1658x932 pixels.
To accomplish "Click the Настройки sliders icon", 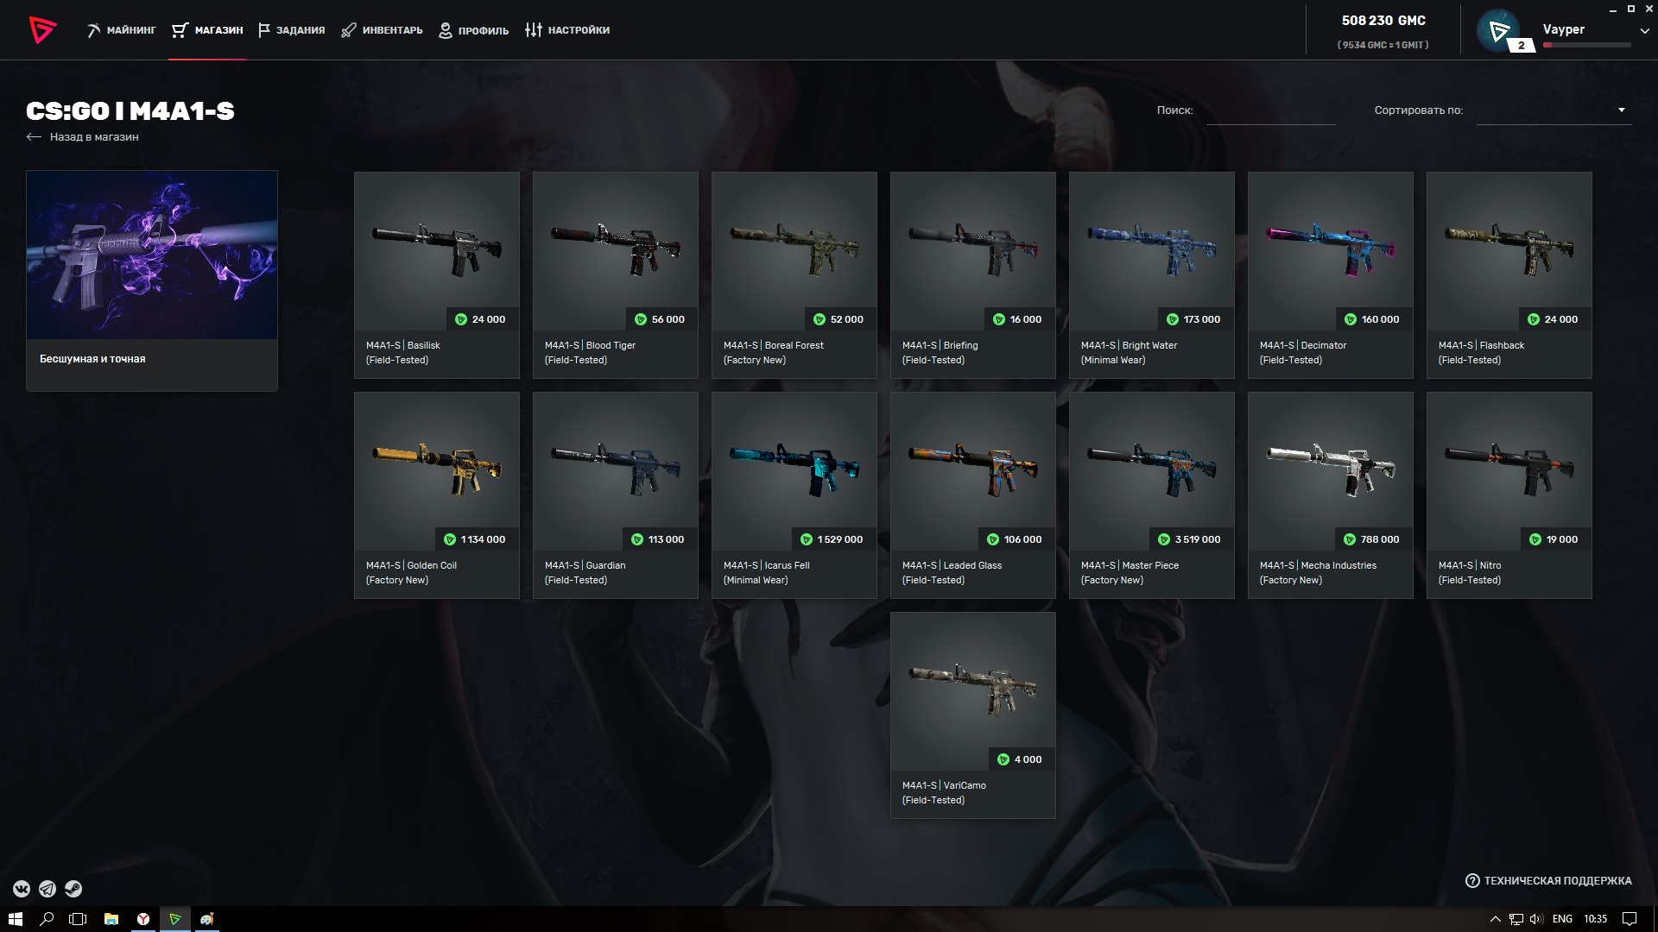I will [534, 30].
